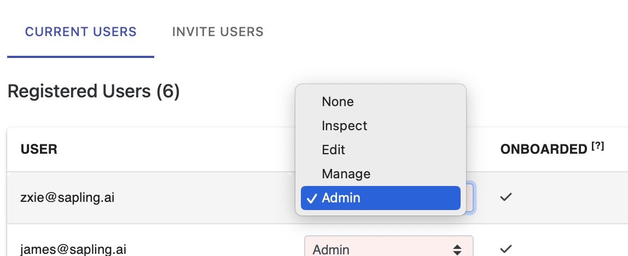The image size is (628, 256).
Task: Click the checkmark icon beside Admin
Action: [312, 198]
